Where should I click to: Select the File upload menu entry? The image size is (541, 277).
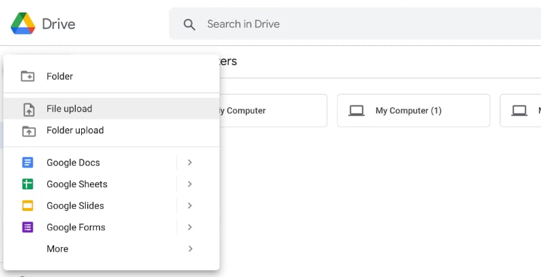pos(112,109)
